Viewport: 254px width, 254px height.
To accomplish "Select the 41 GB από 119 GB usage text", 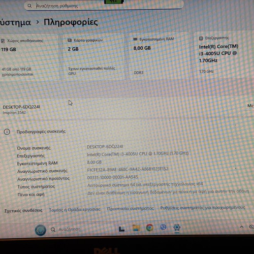I will pyautogui.click(x=17, y=72).
